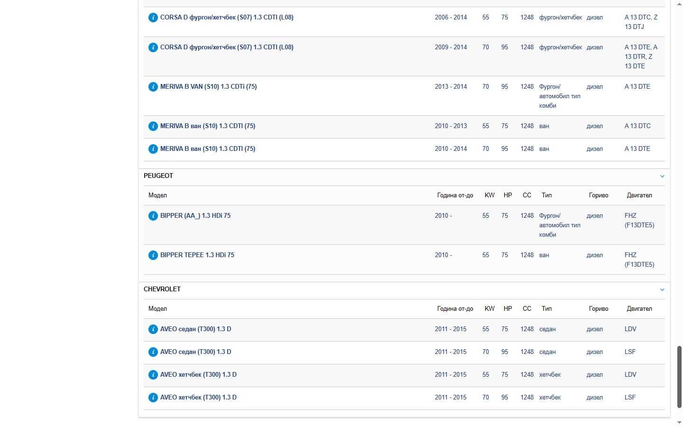This screenshot has width=683, height=427.
Task: Click info icon for AVEO седан LDV row
Action: click(153, 329)
